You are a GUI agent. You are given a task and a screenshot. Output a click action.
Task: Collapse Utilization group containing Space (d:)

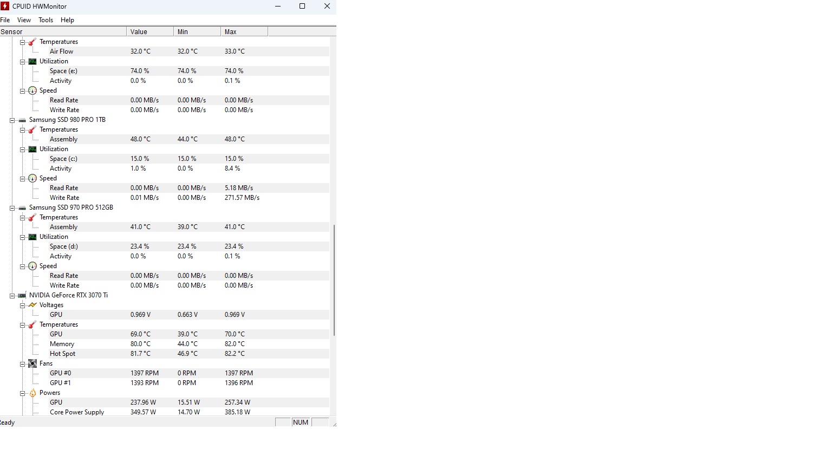pyautogui.click(x=23, y=237)
